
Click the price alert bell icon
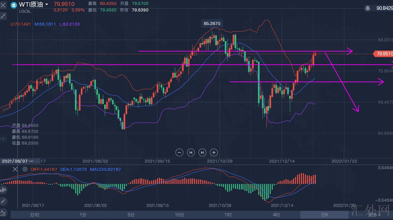pos(368,8)
